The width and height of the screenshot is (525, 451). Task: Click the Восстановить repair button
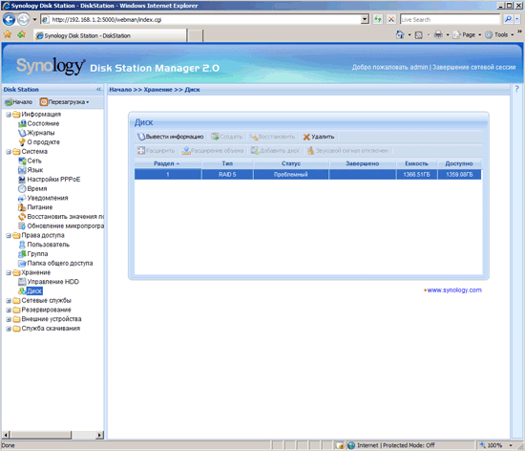[272, 137]
